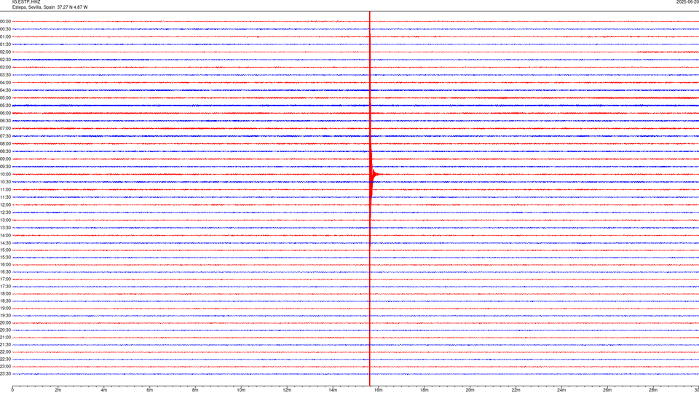Screen dimensions: 699x393
Task: Click the 10m tick label on bottom axis
Action: [241, 390]
